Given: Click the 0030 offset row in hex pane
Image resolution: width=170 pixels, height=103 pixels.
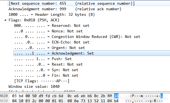Looking at the screenshot, I should coord(4,101).
